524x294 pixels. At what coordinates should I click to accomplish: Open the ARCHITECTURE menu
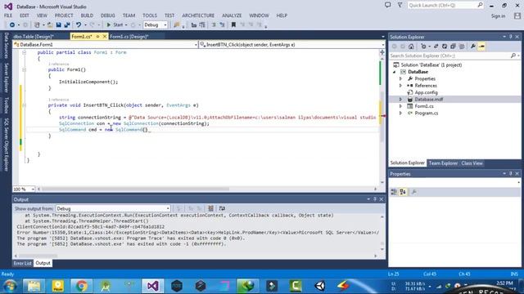click(198, 16)
